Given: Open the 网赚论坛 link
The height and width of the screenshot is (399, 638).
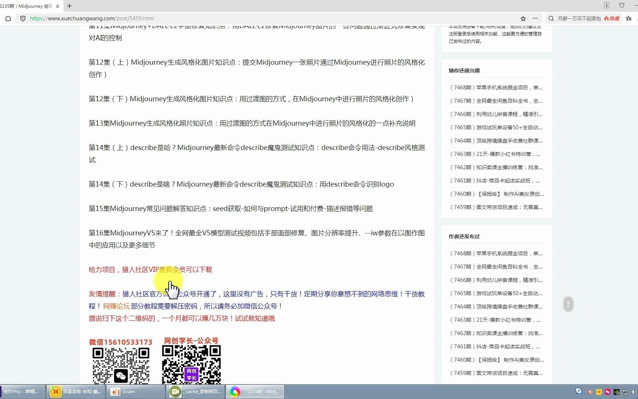Looking at the screenshot, I should [116, 306].
